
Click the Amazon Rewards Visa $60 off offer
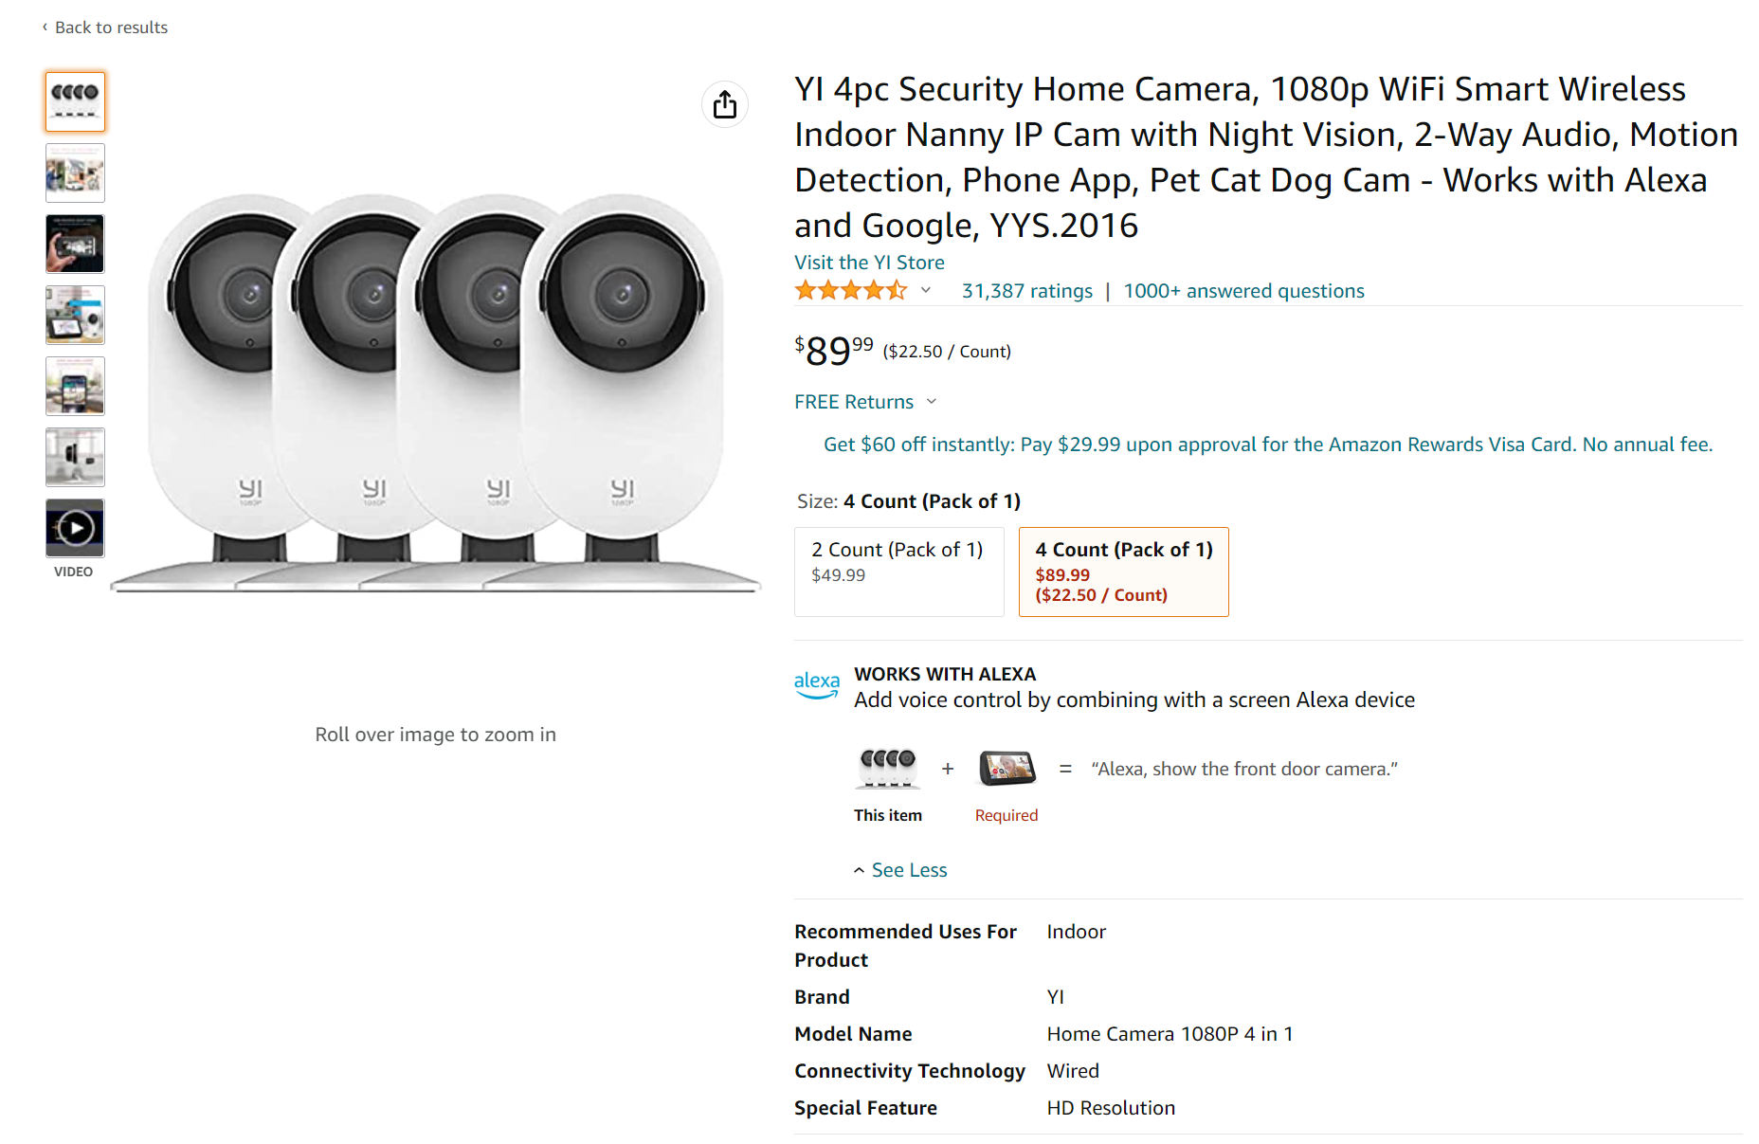click(x=1267, y=445)
